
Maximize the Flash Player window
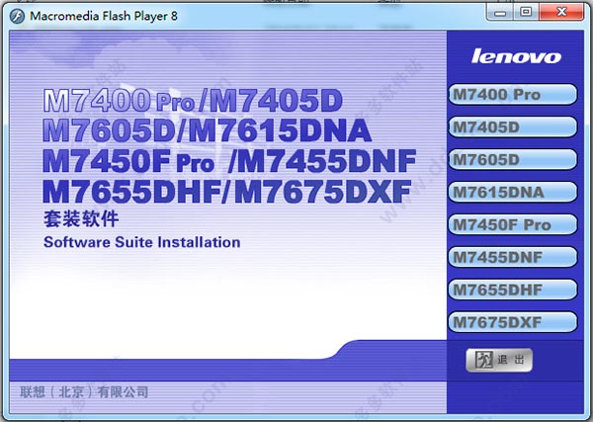(526, 13)
